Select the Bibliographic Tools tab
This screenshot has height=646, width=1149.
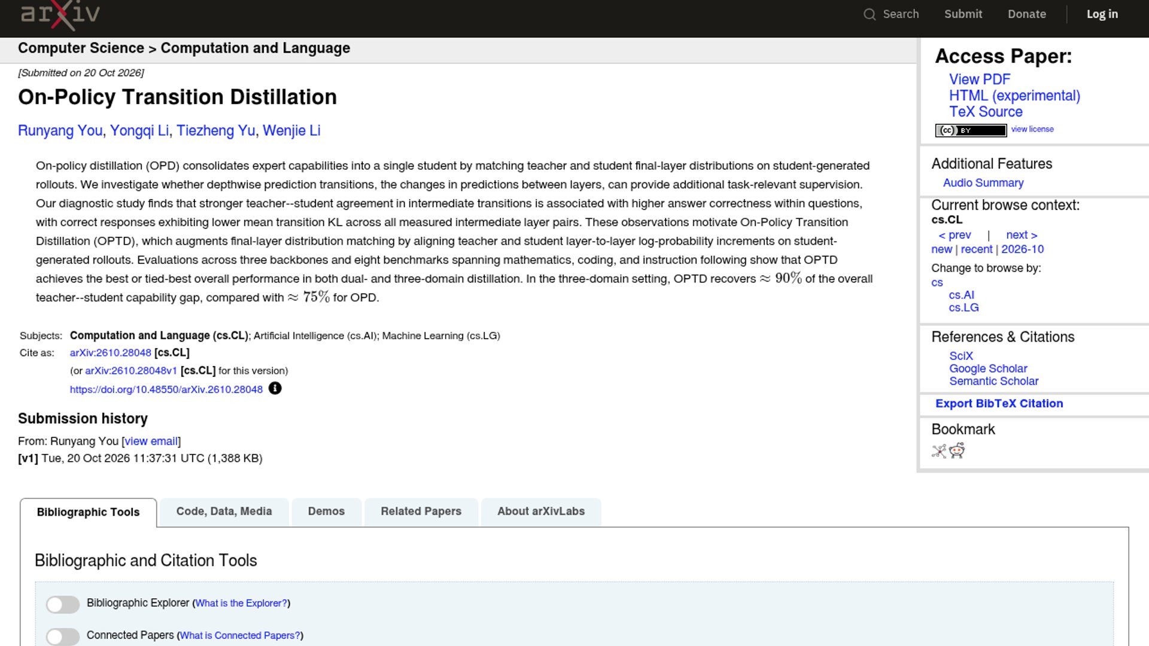pos(88,512)
